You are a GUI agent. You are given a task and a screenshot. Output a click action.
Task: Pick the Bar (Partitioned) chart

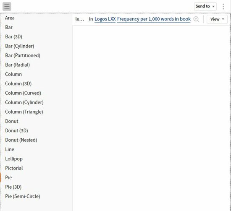[23, 55]
